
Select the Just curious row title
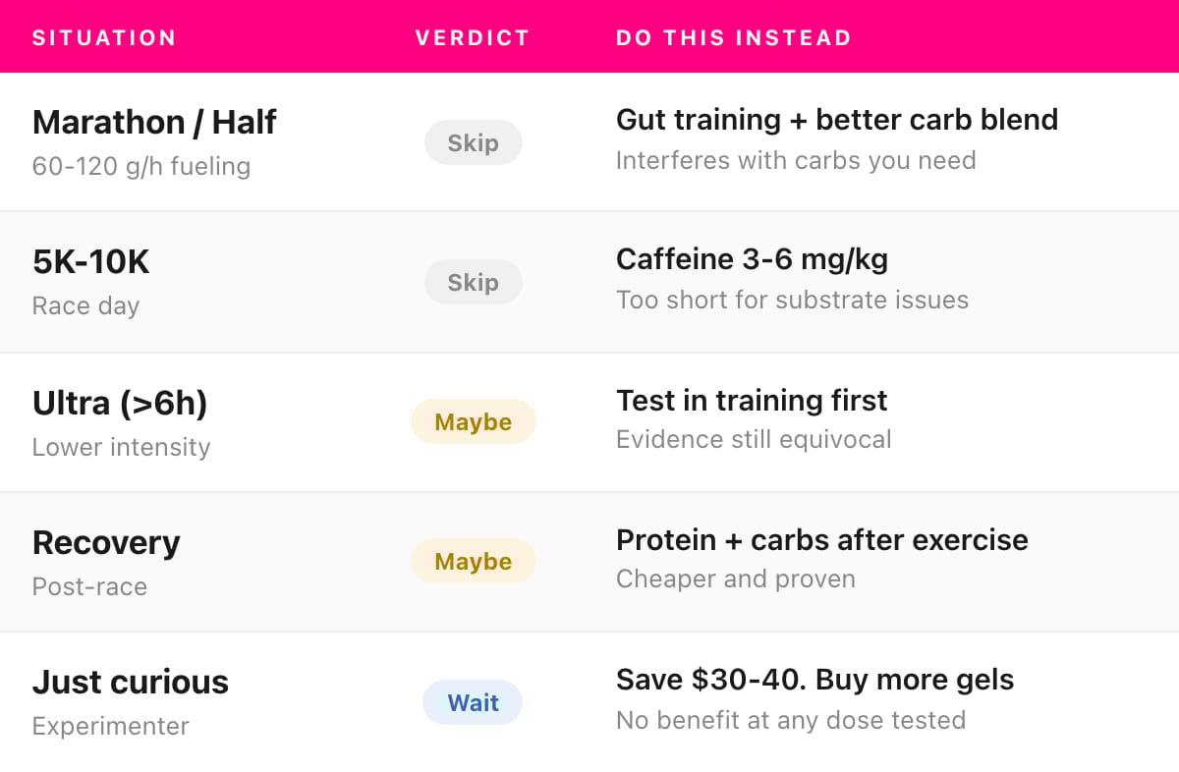coord(131,682)
